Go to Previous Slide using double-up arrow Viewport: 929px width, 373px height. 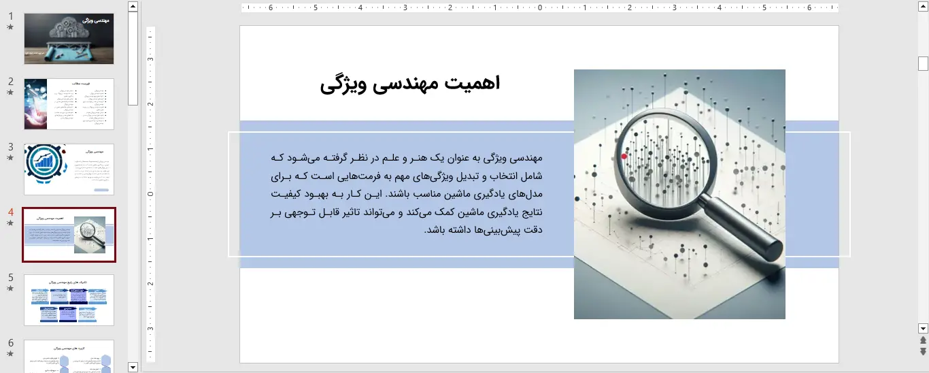pos(923,340)
